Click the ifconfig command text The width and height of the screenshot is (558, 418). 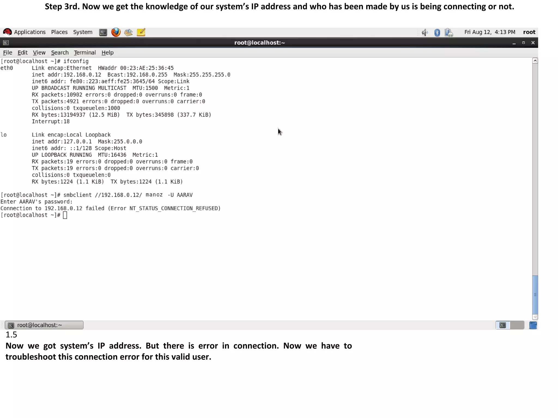76,61
